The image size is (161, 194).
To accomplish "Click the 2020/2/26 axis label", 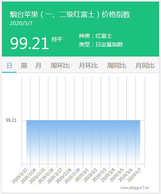I will (x=46, y=176).
